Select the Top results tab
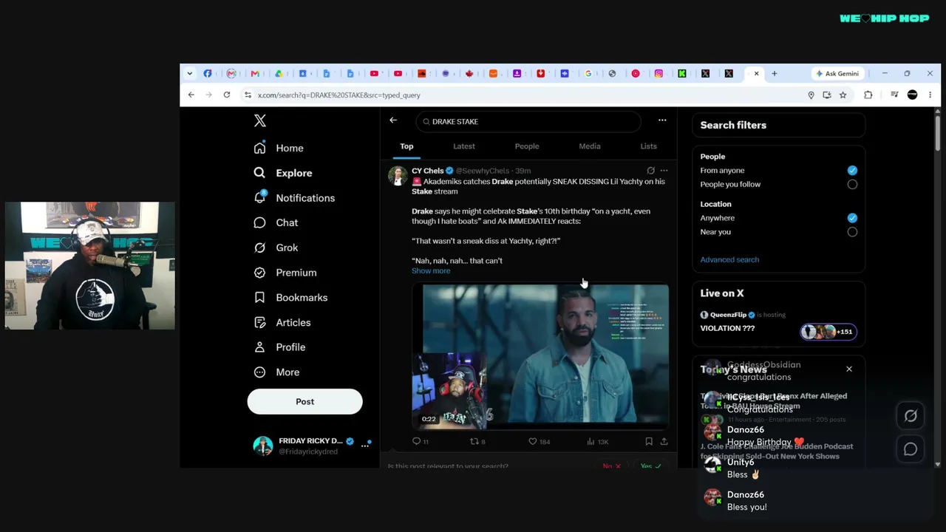 point(406,146)
